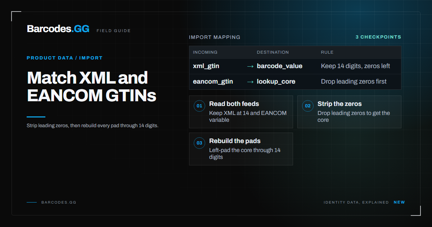The width and height of the screenshot is (432, 227).
Task: Click text Left-pad the core through 14 digits
Action: click(x=245, y=153)
